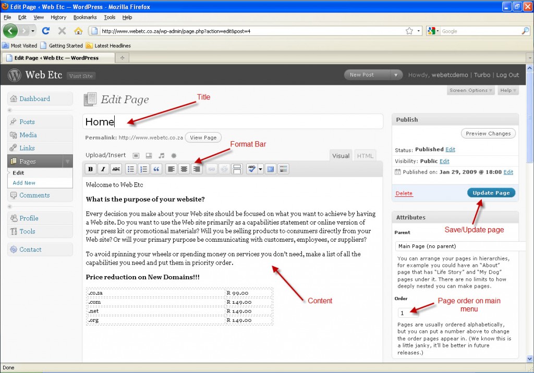Apply strikethrough formatting (ABC icon)
Screen dimensions: 534x373
tap(116, 169)
